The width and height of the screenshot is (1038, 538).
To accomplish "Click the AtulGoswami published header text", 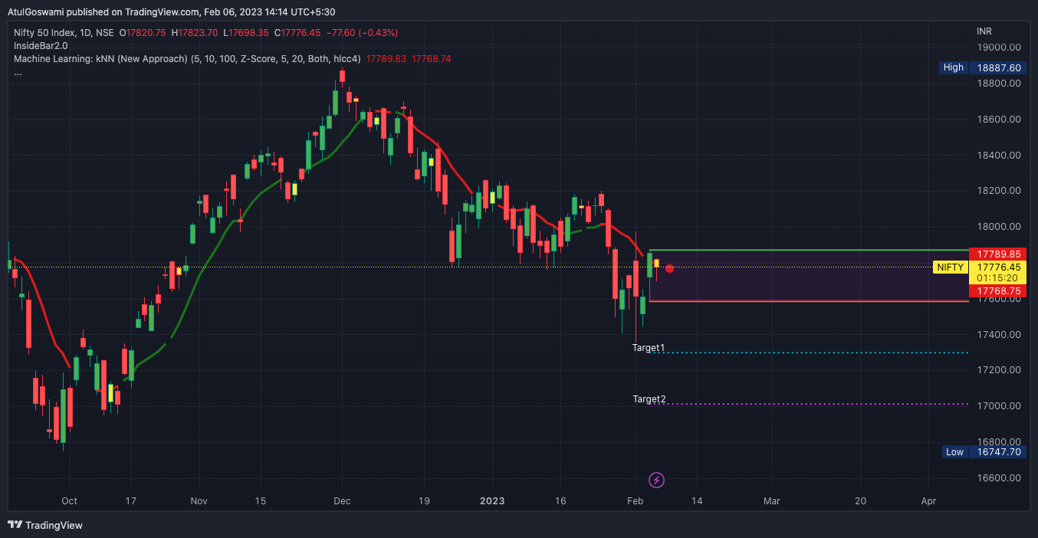I will pyautogui.click(x=171, y=11).
